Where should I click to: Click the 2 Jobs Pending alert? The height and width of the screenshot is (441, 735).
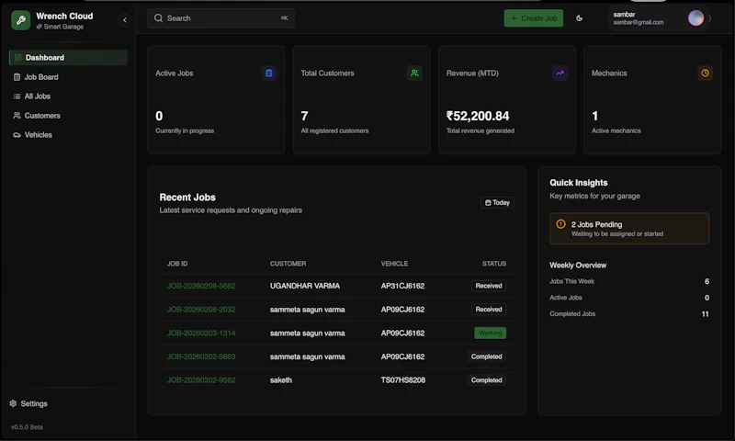pos(629,229)
